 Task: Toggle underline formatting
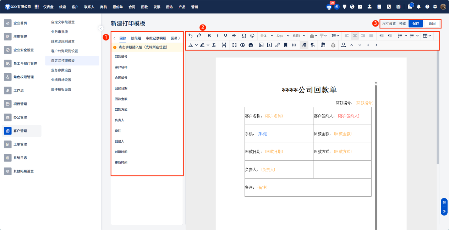tap(225, 35)
